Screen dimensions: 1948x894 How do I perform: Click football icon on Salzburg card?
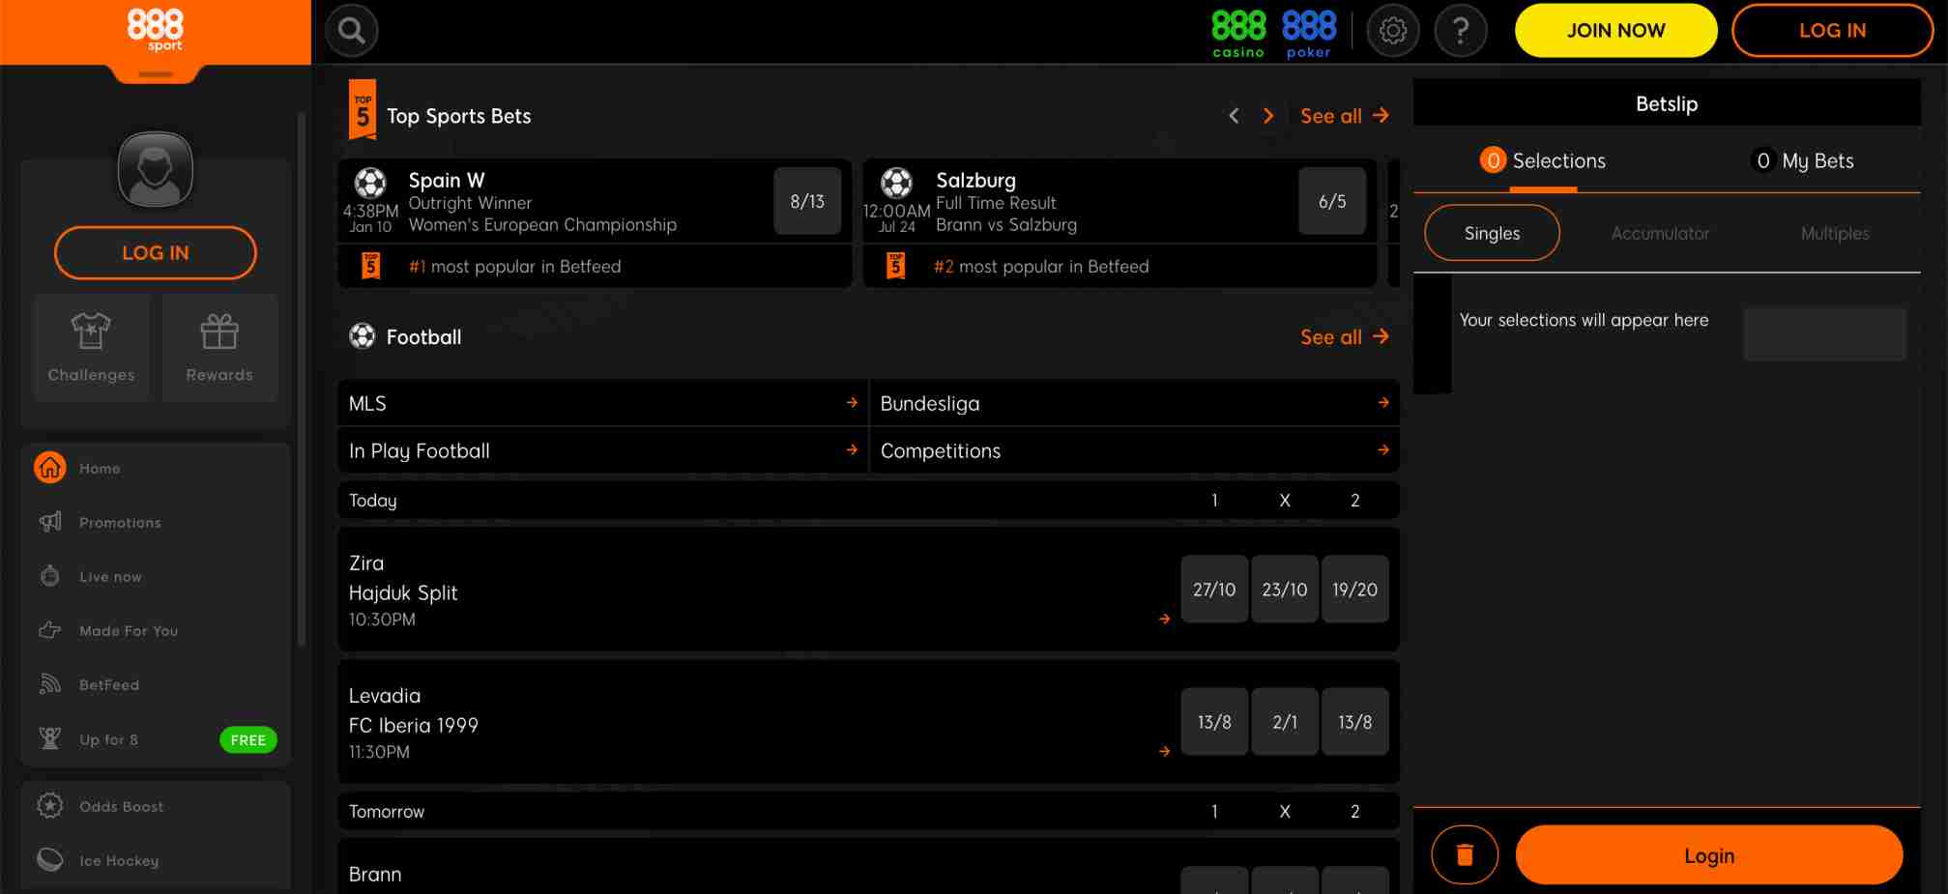(896, 183)
